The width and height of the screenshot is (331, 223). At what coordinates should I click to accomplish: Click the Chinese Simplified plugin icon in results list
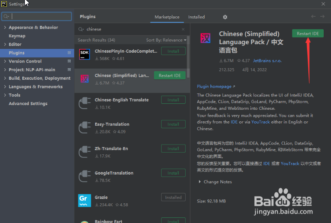tap(84, 78)
